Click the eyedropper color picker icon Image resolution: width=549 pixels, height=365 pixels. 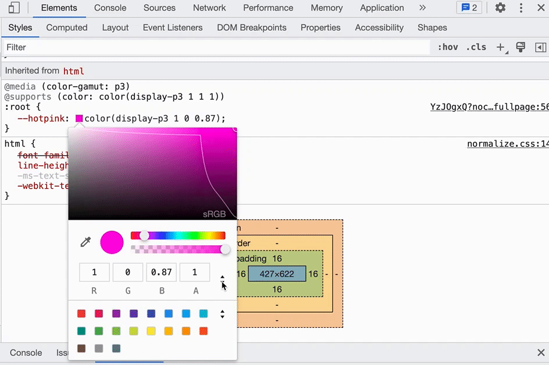[x=85, y=242]
